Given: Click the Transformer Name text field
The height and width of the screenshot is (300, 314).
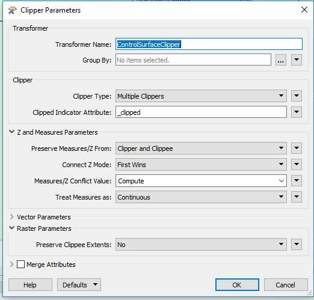Looking at the screenshot, I should tap(209, 44).
